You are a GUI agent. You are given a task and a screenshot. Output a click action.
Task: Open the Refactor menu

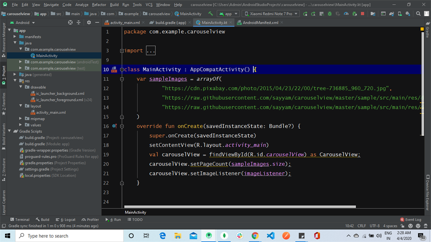pyautogui.click(x=99, y=5)
